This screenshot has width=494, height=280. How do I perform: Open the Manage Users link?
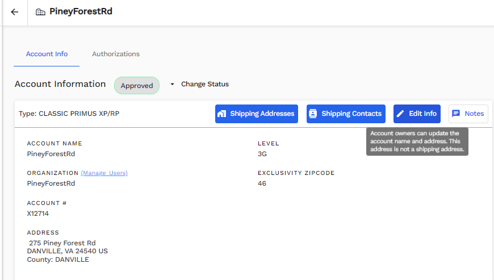click(104, 173)
